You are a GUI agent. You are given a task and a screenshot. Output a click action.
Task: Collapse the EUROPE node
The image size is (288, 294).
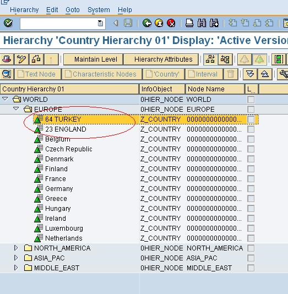(x=16, y=108)
